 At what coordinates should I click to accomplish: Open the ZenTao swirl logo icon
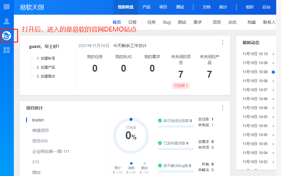click(7, 36)
